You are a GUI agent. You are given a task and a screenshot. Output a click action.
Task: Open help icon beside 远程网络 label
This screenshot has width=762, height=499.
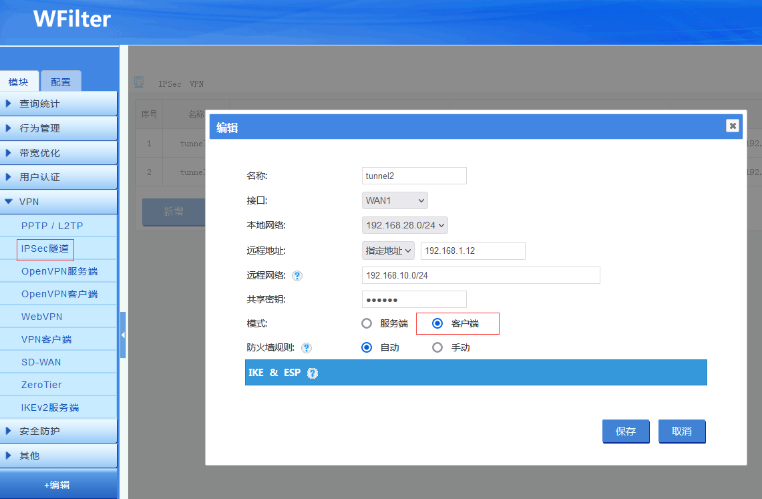[297, 275]
